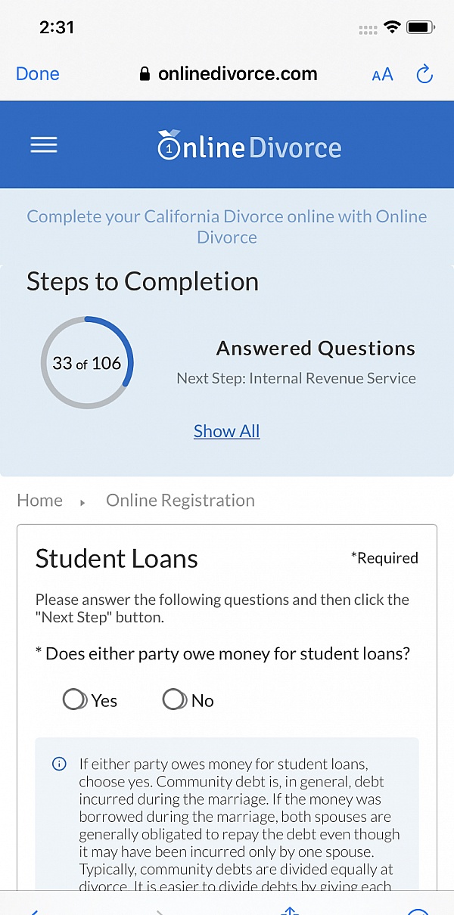Go to Home breadcrumb
The image size is (454, 915).
(40, 501)
